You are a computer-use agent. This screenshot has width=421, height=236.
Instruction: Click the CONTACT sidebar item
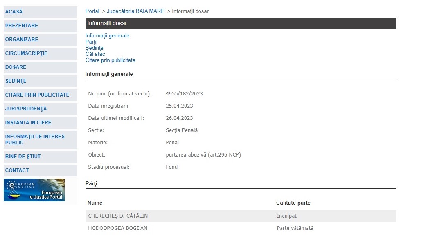click(17, 170)
